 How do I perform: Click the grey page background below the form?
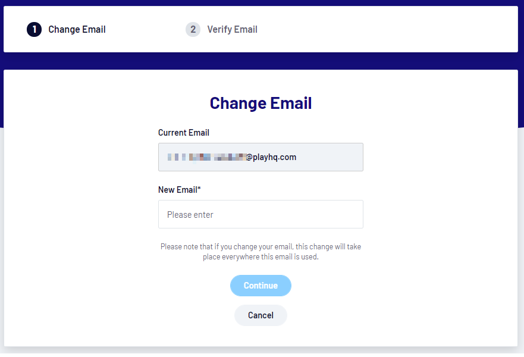tap(262, 352)
